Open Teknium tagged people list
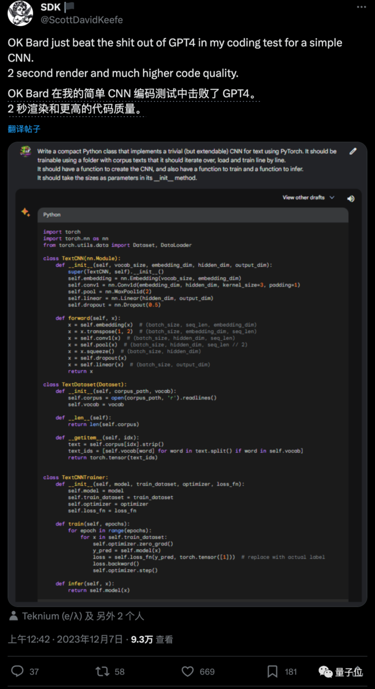This screenshot has height=689, width=375. pos(82,616)
